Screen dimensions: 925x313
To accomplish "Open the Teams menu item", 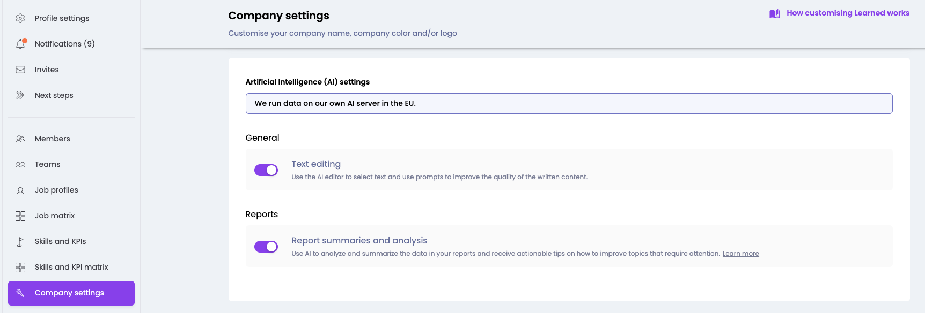I will click(47, 164).
